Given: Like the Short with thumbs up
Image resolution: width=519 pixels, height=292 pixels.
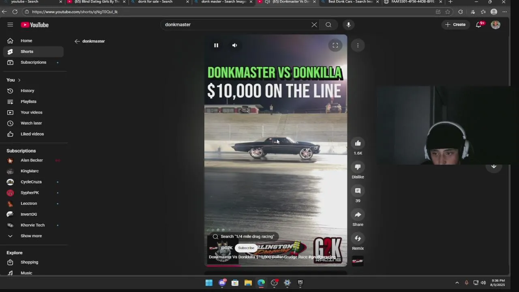Looking at the screenshot, I should [x=358, y=143].
